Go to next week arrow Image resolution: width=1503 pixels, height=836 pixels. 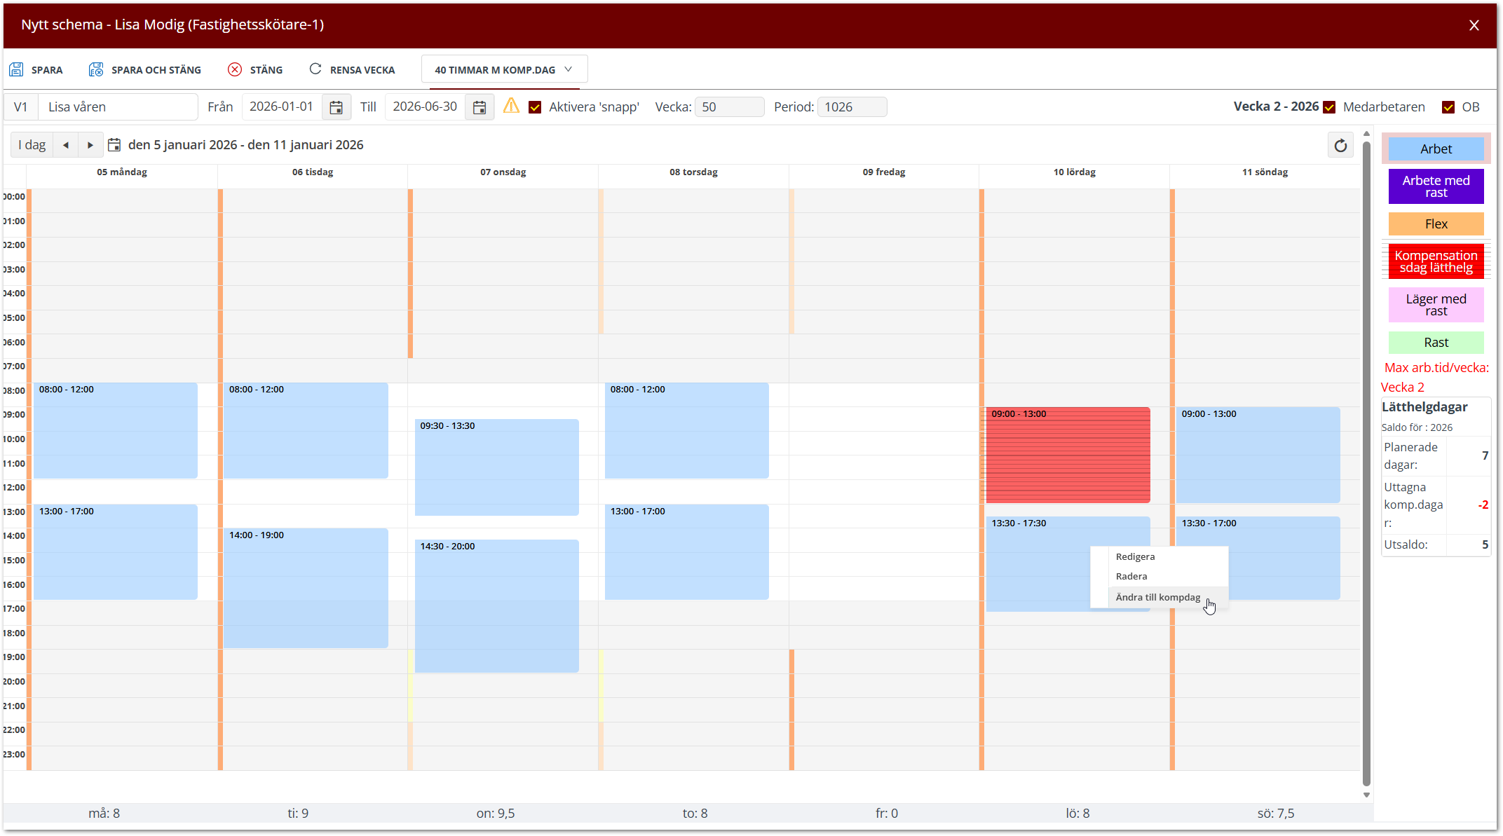90,145
